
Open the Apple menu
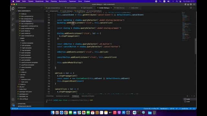point(13,1)
